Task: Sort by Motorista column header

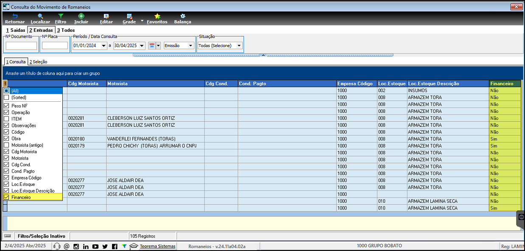Action: point(155,84)
